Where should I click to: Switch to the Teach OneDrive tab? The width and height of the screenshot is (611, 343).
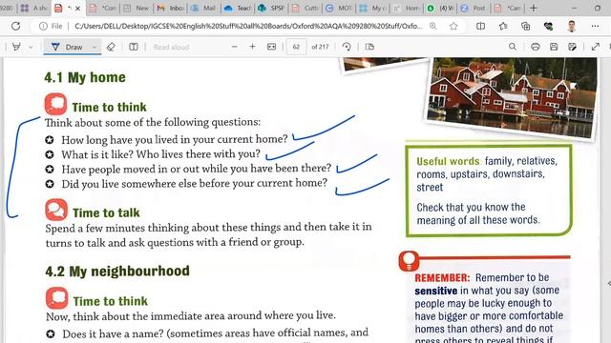click(x=238, y=8)
